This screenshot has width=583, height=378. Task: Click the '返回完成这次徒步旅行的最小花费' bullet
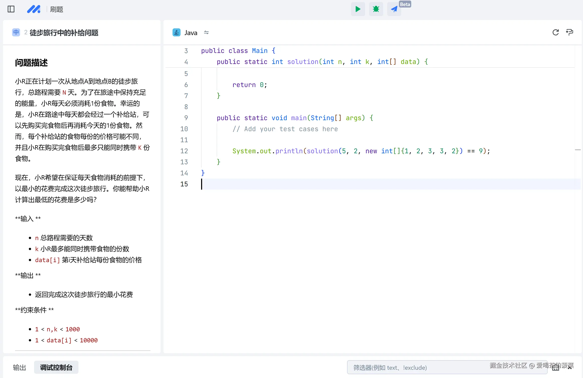(x=84, y=294)
